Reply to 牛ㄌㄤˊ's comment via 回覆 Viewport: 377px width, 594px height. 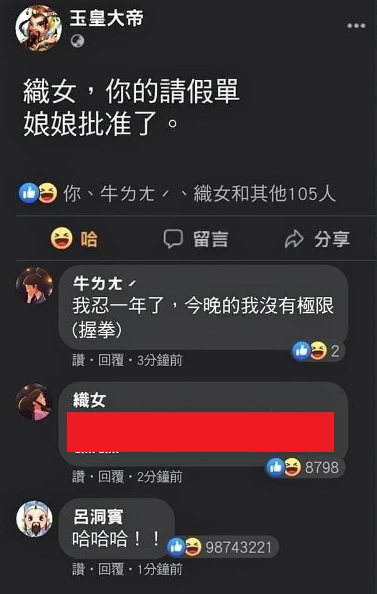click(111, 360)
